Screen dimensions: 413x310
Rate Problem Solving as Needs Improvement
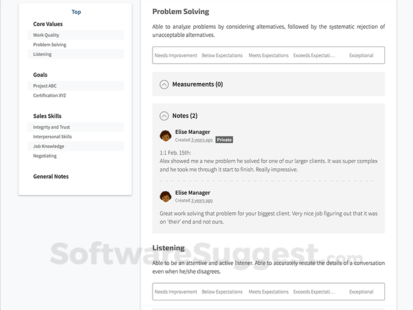click(x=176, y=56)
